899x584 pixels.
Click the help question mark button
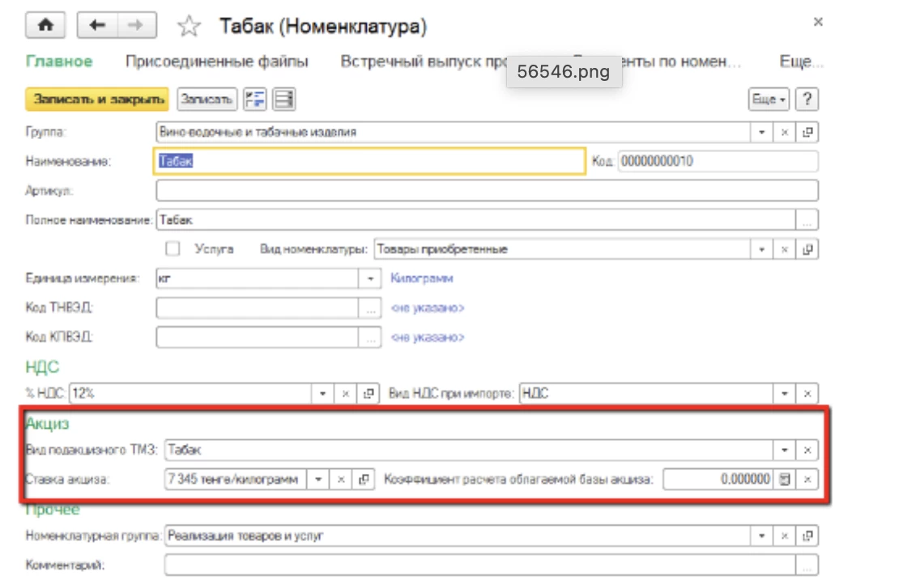[x=806, y=99]
